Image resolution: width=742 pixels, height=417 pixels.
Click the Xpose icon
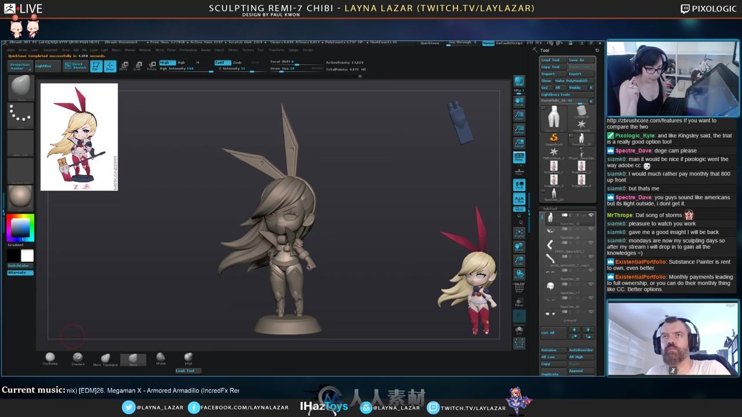tap(519, 343)
